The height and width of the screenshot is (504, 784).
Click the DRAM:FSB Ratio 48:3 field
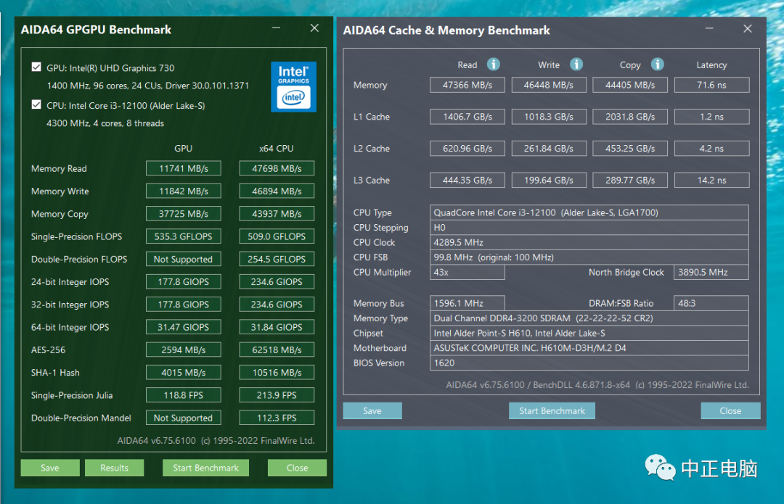click(711, 303)
